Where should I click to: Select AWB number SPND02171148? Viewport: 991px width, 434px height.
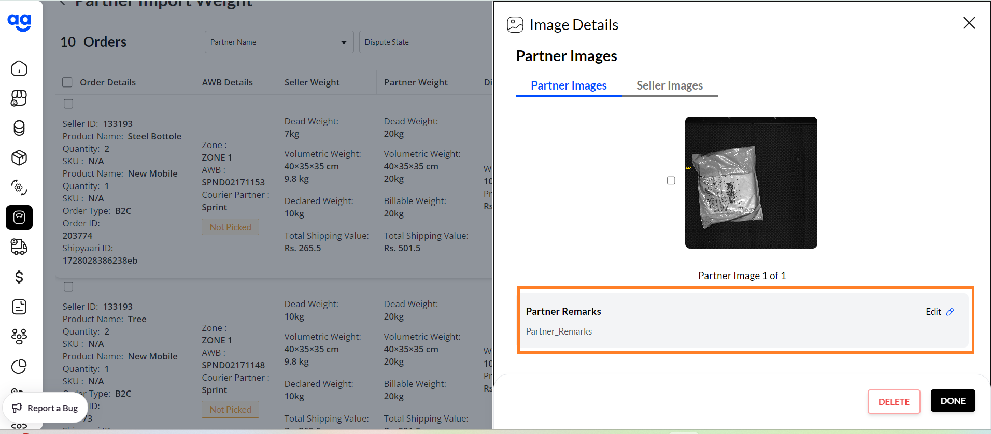[233, 365]
